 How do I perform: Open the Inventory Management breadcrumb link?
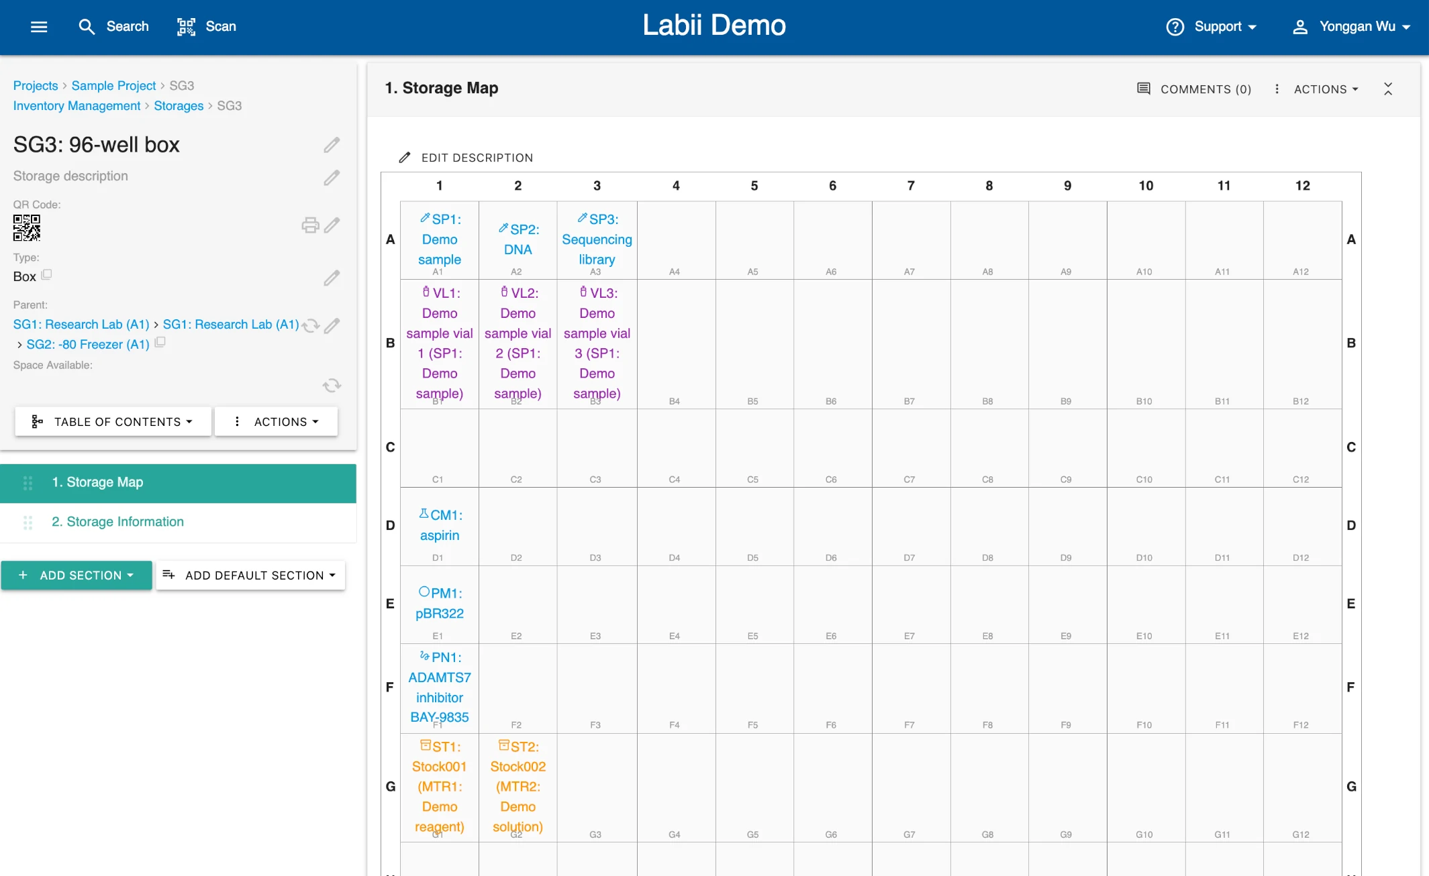point(77,106)
